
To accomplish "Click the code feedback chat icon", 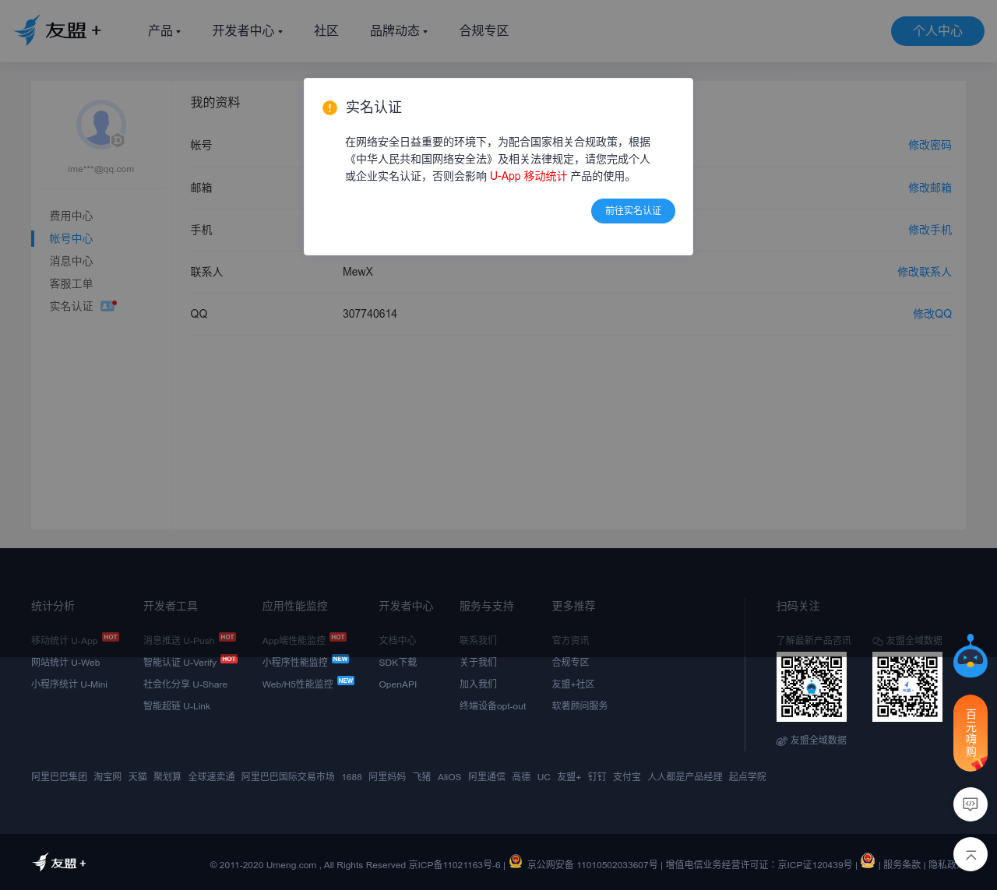I will point(971,804).
